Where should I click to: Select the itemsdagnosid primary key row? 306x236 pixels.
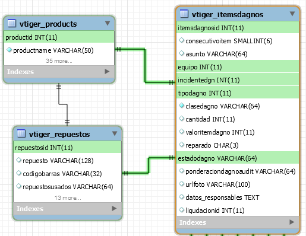[238, 28]
